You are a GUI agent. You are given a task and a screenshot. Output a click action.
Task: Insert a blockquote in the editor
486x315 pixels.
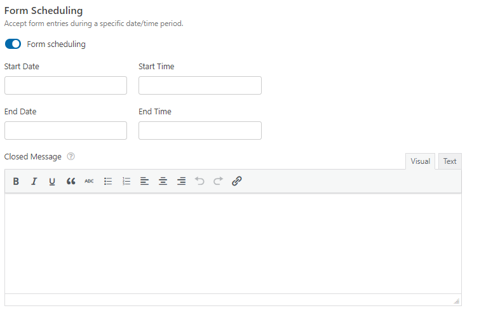pos(71,181)
